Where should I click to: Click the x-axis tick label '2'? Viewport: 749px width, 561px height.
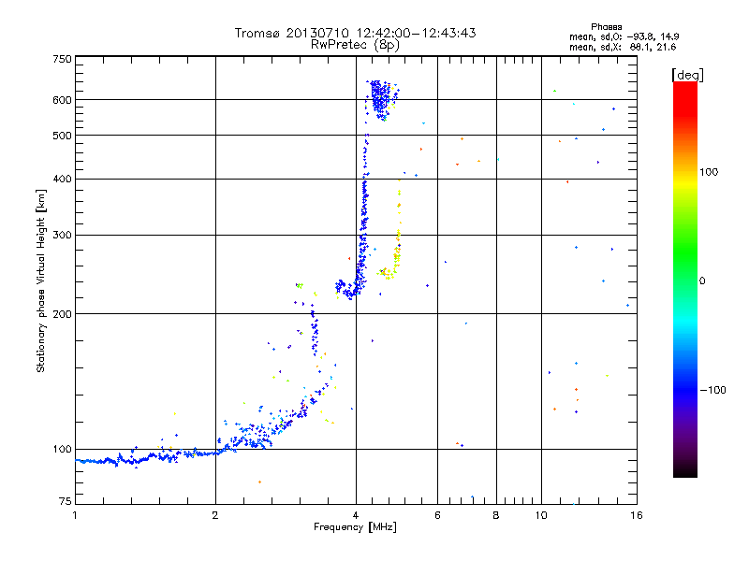[215, 515]
